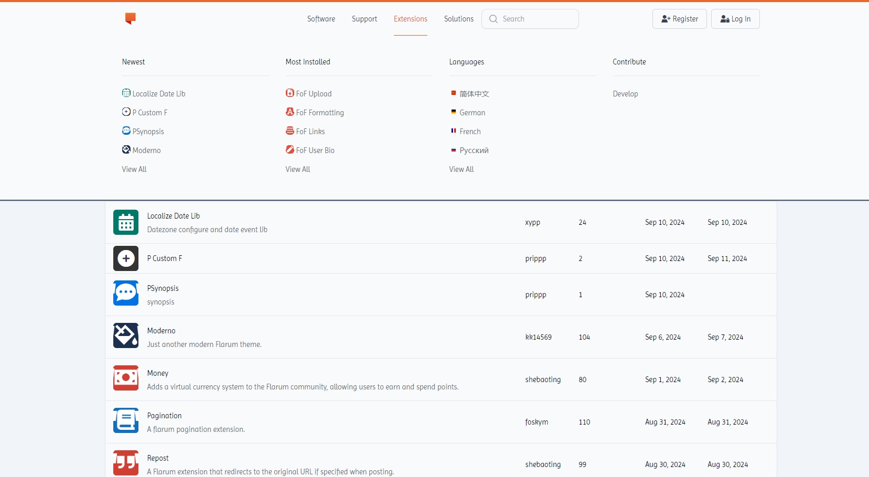Open FoF Links link
Viewport: 869px width, 477px height.
click(x=310, y=132)
